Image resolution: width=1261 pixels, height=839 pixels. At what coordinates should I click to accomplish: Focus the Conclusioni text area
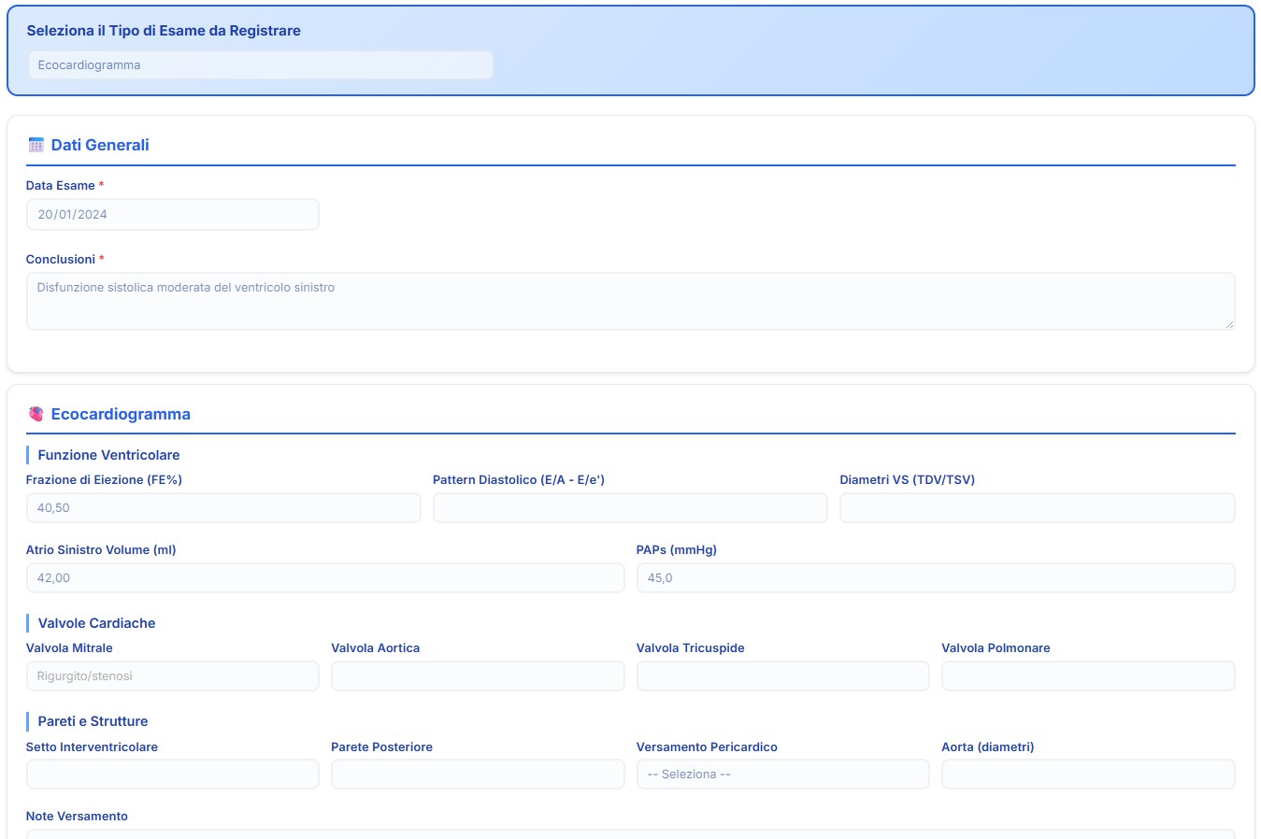tap(630, 301)
